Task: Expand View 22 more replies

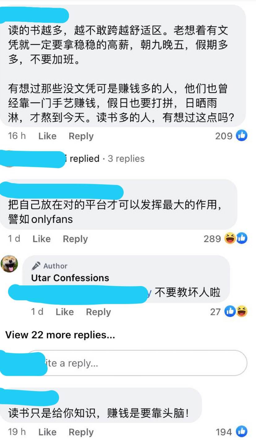Action: [60, 335]
